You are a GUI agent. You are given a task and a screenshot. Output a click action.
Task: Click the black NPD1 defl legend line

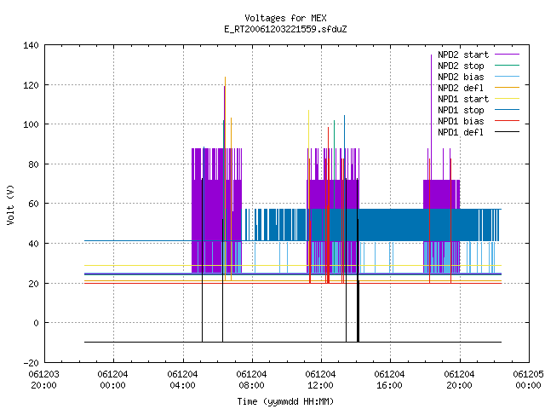508,132
